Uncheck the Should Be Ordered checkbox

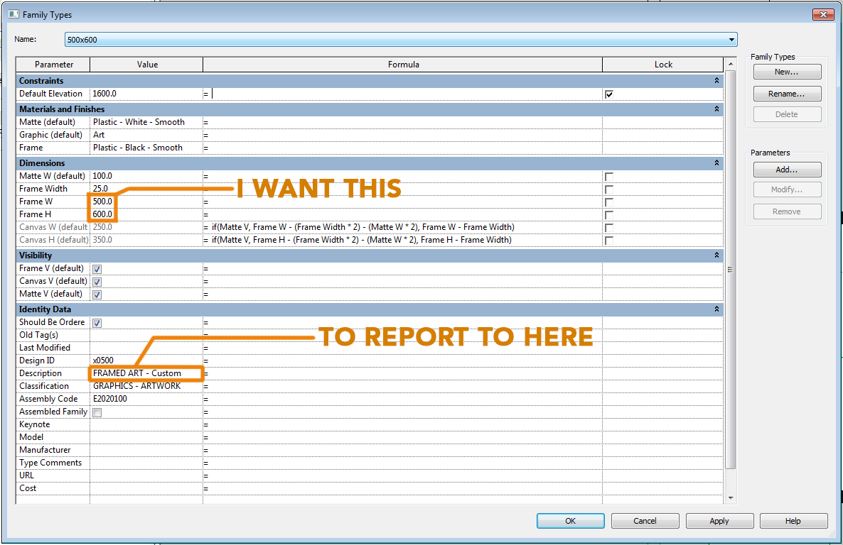tap(96, 321)
